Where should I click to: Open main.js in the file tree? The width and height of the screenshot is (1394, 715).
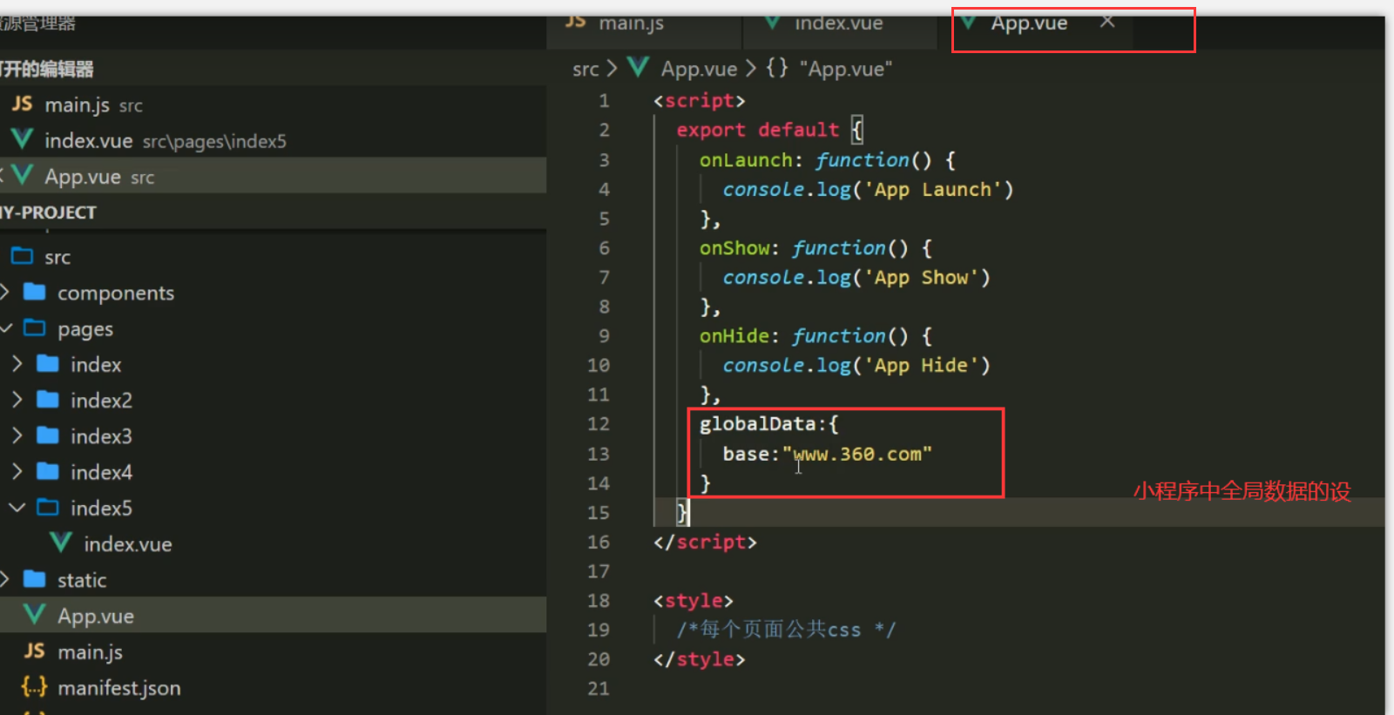(91, 652)
